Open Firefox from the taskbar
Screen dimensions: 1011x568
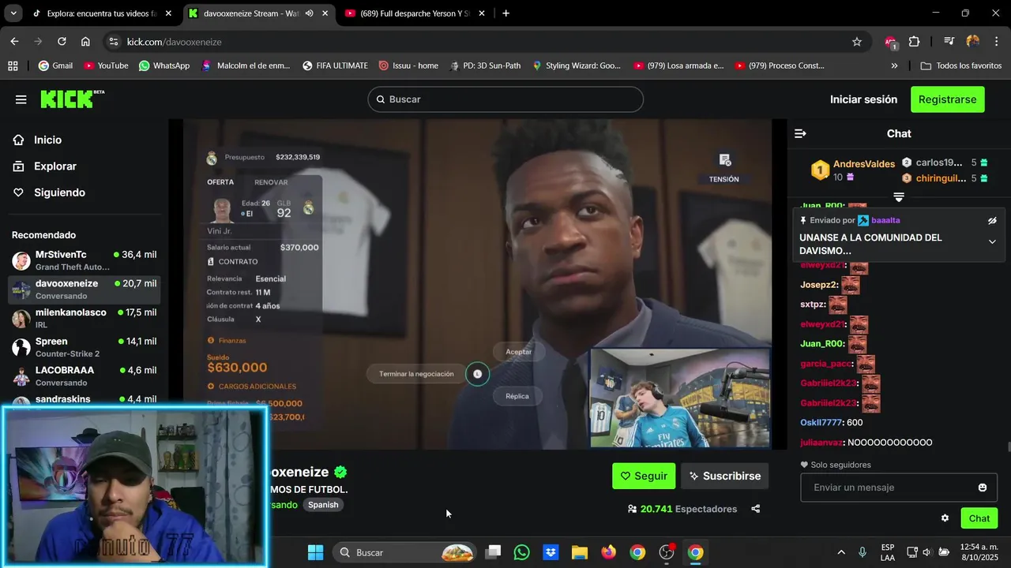[x=608, y=552]
